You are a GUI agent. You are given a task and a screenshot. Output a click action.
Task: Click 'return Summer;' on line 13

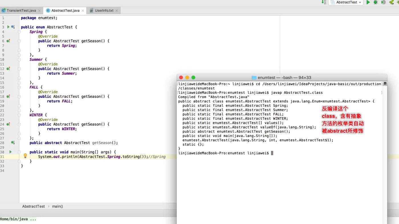(62, 73)
